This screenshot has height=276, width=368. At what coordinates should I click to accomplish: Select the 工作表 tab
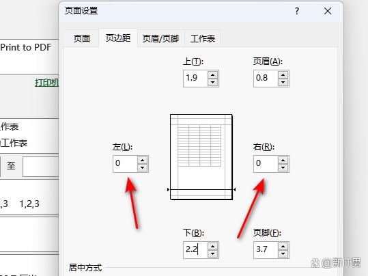point(203,38)
